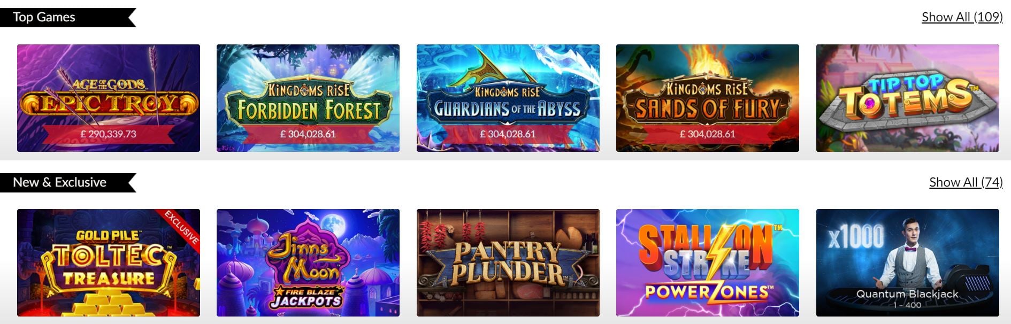Launch Gold Pile Toltec Treasure game
This screenshot has width=1011, height=324.
point(109,263)
